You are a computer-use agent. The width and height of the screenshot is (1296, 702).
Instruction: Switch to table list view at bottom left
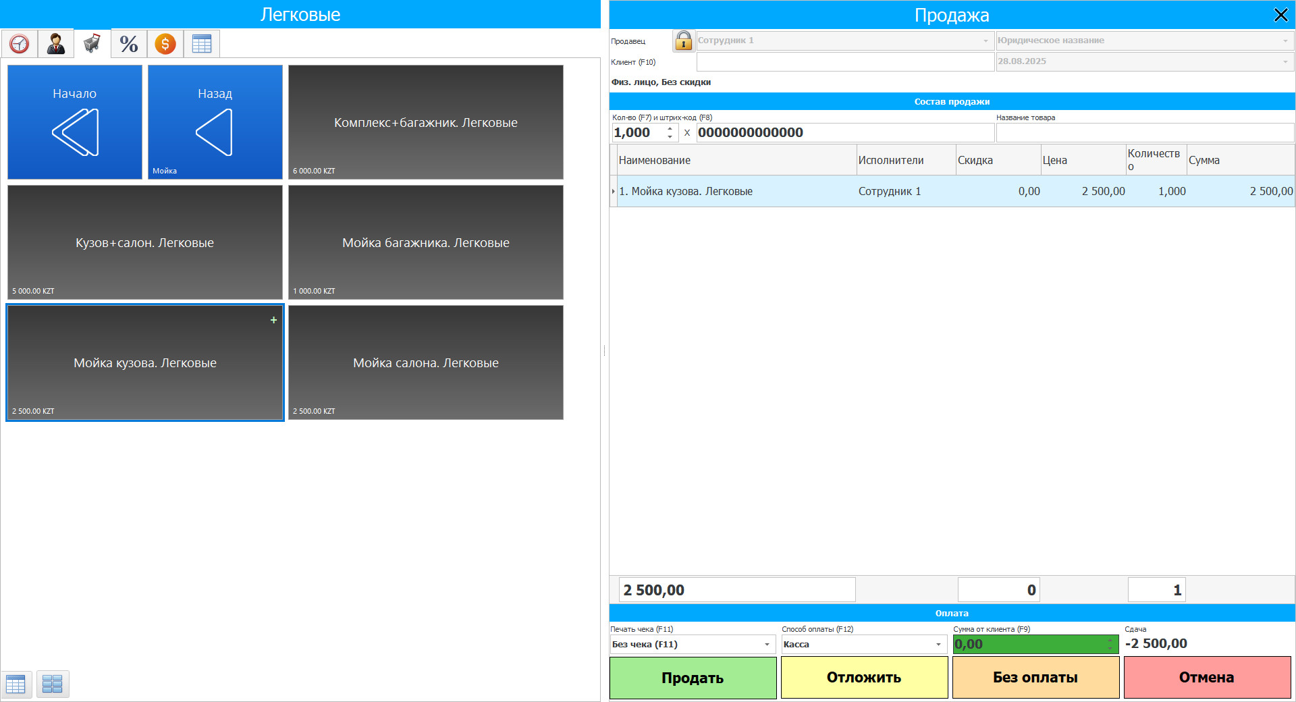(x=16, y=684)
